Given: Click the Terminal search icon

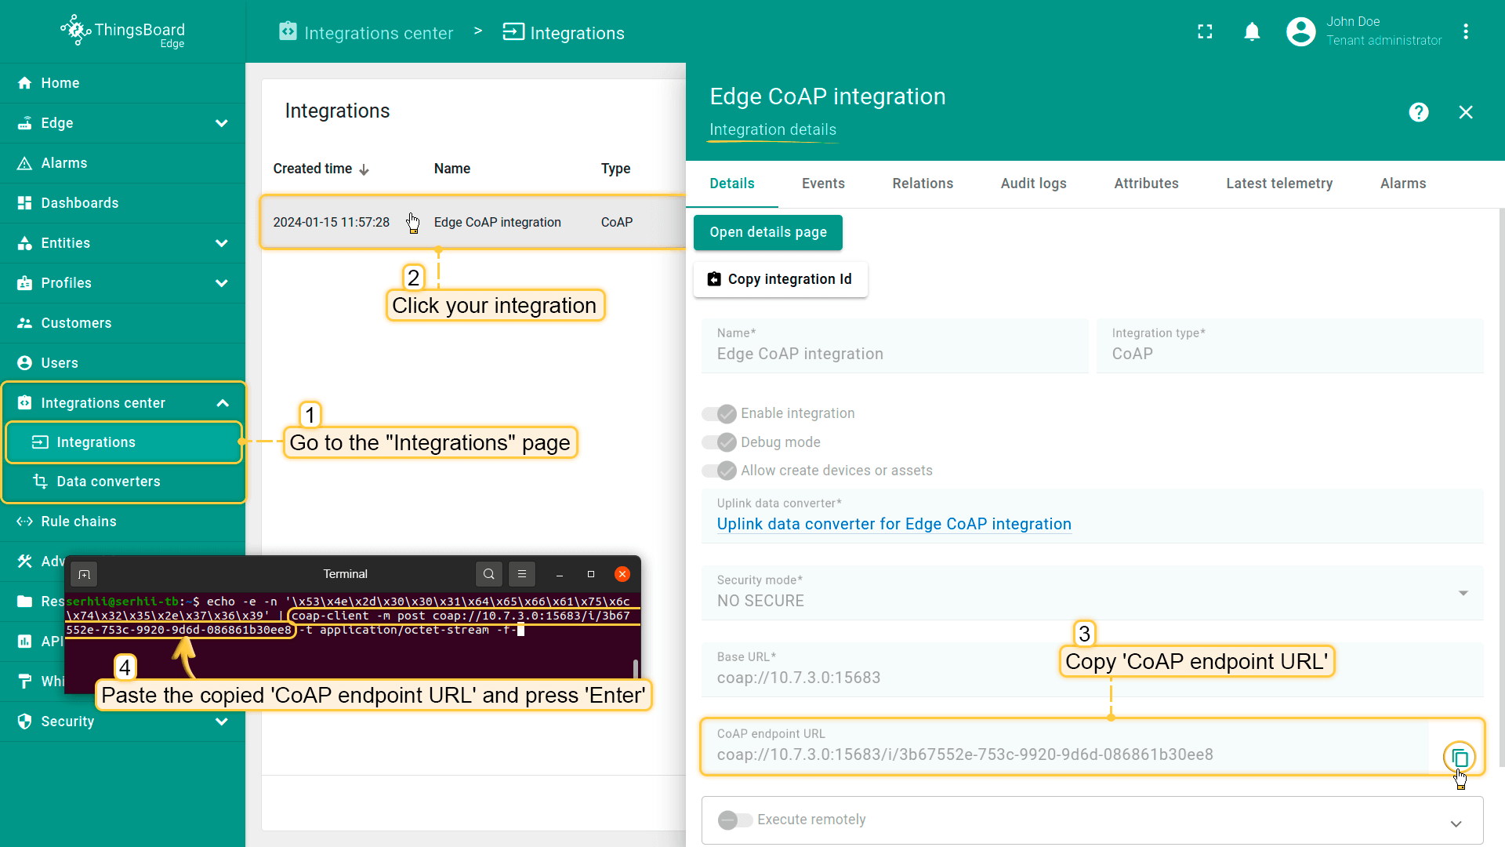Looking at the screenshot, I should (488, 574).
